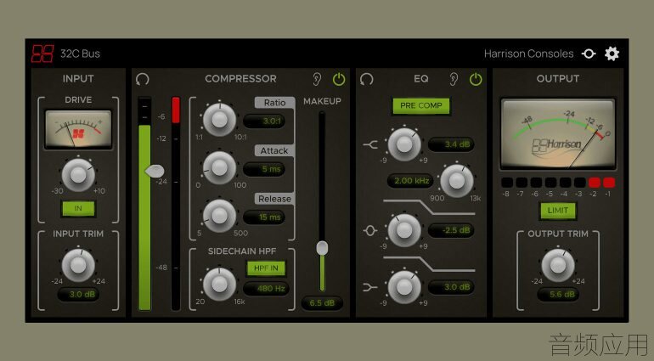Click the threshold slider handle
The image size is (654, 361).
tap(155, 170)
